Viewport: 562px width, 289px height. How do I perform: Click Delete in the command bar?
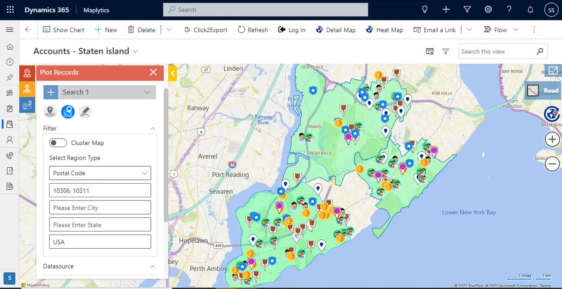[141, 30]
